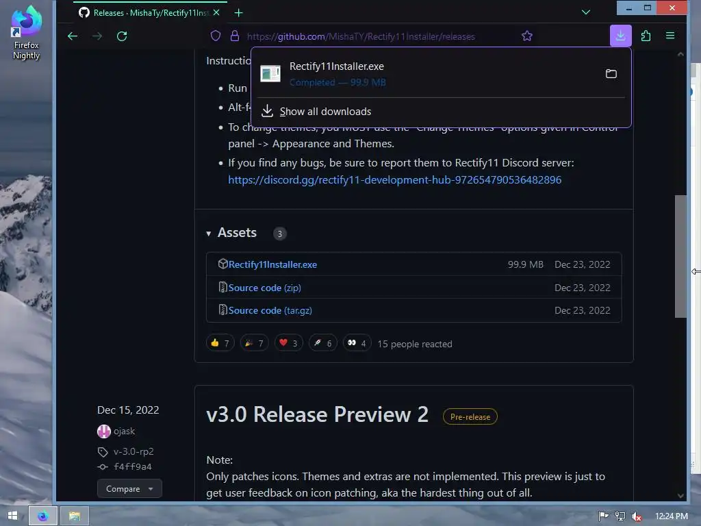Image resolution: width=701 pixels, height=526 pixels.
Task: Open the v3.0 Release Preview 2 title
Action: [x=318, y=414]
